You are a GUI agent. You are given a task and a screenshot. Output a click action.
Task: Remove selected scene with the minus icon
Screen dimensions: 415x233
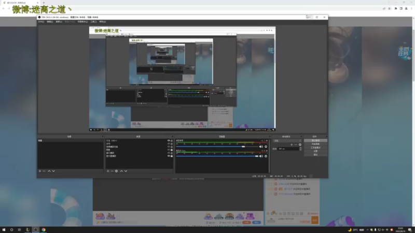tap(44, 171)
